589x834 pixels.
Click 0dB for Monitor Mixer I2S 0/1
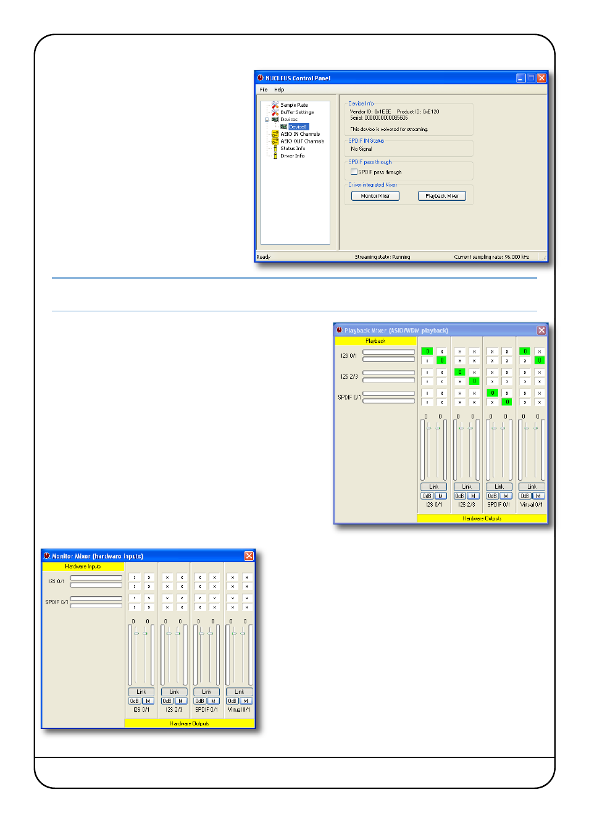[x=135, y=701]
